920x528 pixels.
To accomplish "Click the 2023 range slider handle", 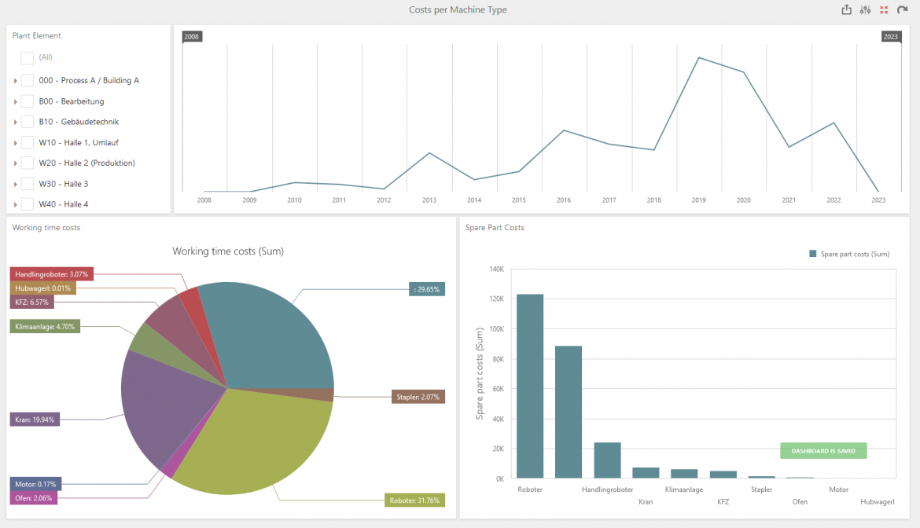I will (890, 36).
